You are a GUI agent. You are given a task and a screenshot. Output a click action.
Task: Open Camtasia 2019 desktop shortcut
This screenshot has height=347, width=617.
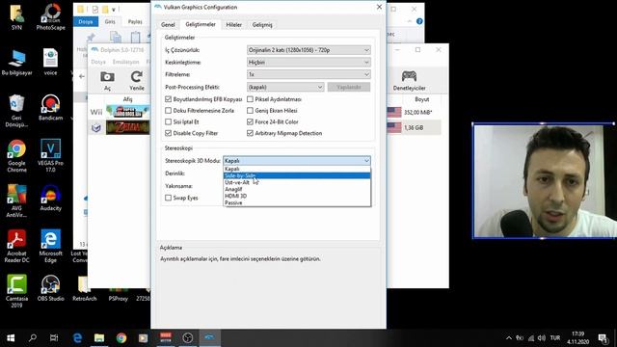pyautogui.click(x=16, y=291)
